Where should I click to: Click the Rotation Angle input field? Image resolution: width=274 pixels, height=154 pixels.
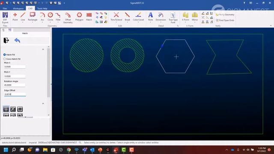pyautogui.click(x=15, y=85)
